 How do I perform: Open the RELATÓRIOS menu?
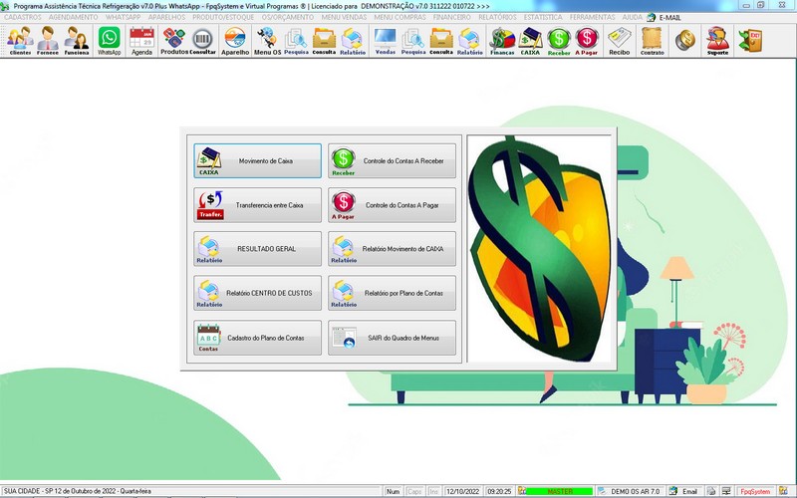(x=497, y=17)
